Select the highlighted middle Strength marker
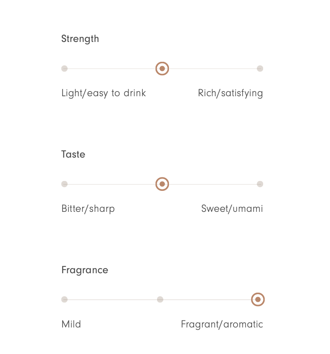This screenshot has width=330, height=354. click(x=162, y=69)
